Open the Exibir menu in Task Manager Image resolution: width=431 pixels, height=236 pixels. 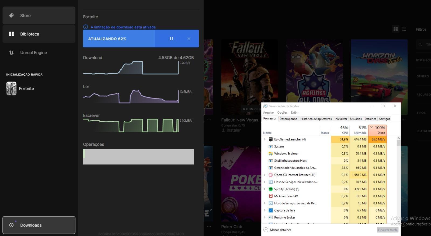coord(294,112)
